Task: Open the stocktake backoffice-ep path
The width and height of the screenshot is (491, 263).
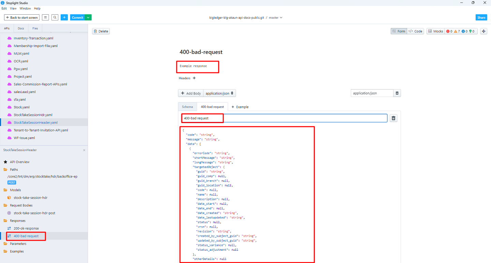Action: tap(42, 176)
